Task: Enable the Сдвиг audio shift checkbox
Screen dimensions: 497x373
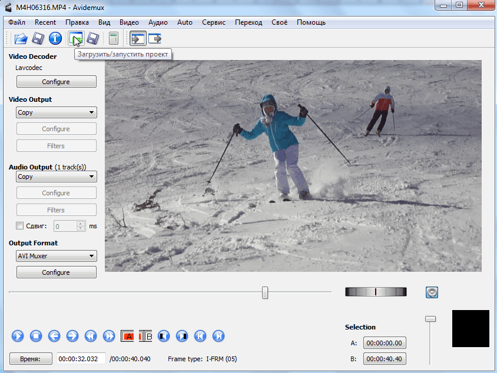Action: coord(20,226)
